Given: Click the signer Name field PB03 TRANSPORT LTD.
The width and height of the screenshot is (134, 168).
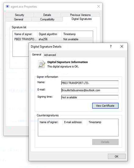Looking at the screenshot, I should 90,83.
